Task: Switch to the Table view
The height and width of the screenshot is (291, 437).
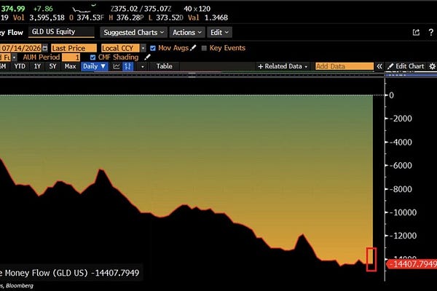Action: tap(164, 66)
